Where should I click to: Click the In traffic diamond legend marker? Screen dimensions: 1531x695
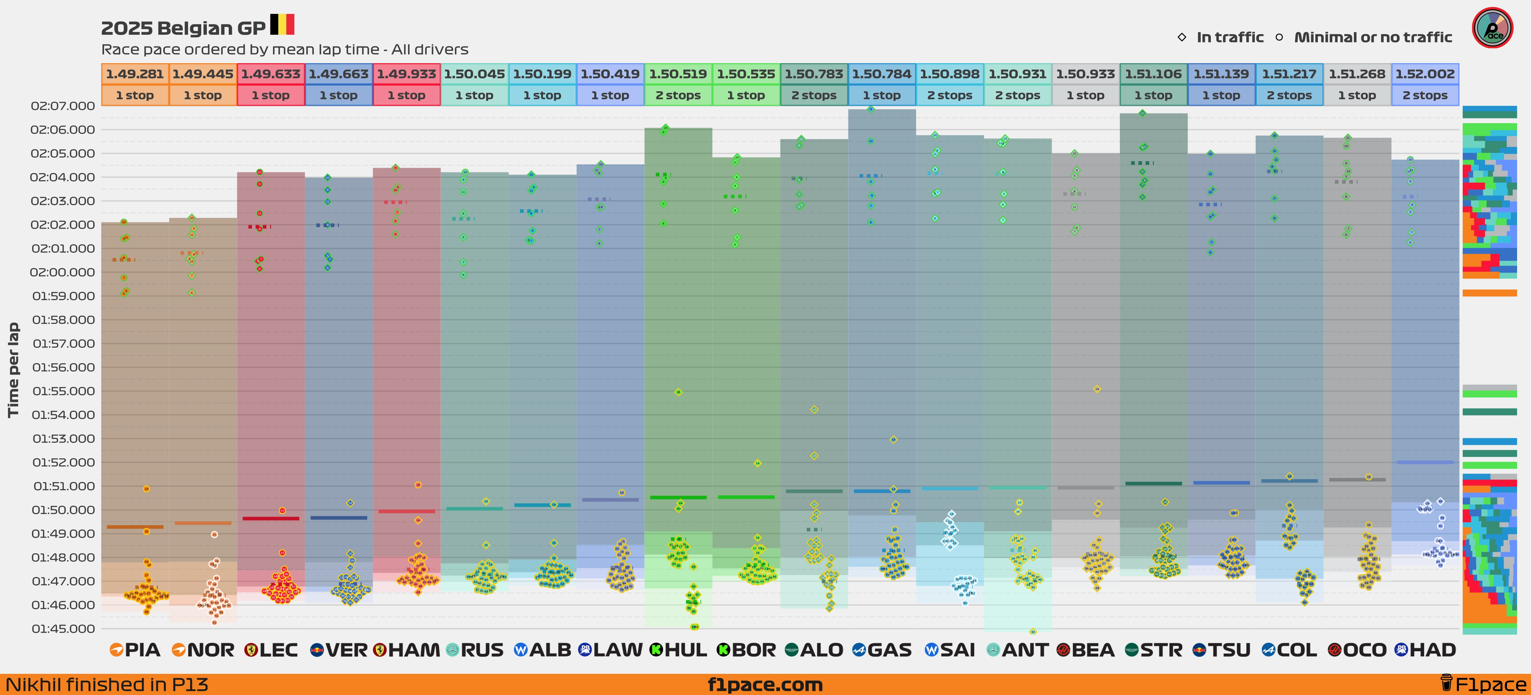click(x=1181, y=37)
